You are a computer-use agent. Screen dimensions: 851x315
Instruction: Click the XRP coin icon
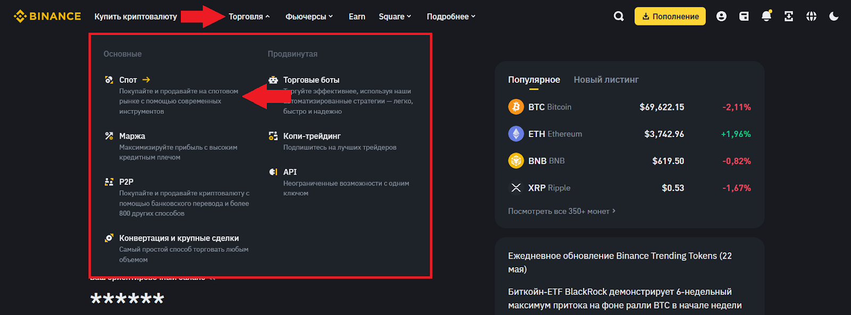coord(516,188)
